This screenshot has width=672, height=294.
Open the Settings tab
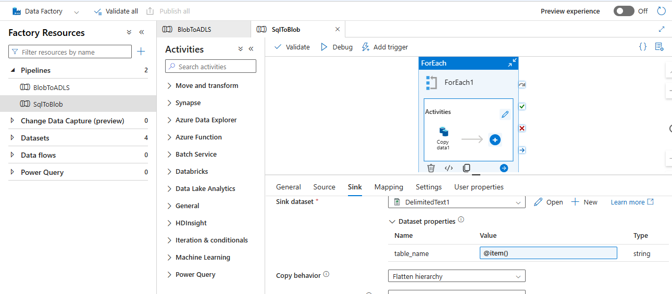point(429,187)
